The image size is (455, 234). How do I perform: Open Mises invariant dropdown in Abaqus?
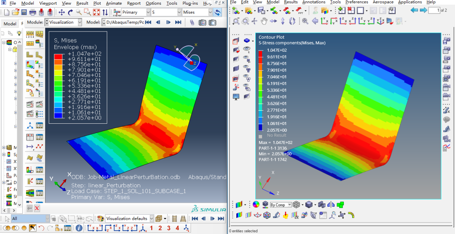point(210,13)
